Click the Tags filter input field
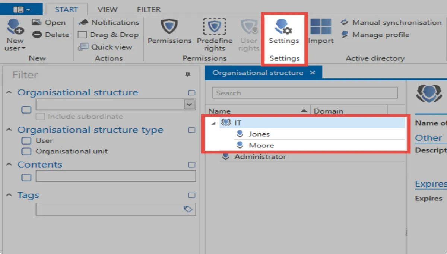The height and width of the screenshot is (254, 447). [116, 209]
